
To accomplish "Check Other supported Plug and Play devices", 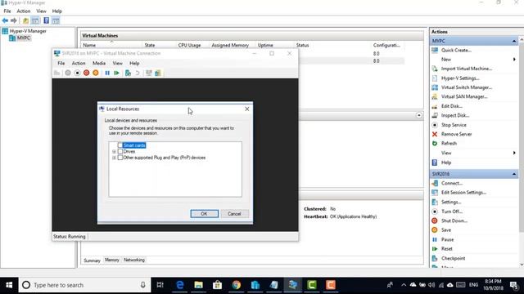I will (x=120, y=158).
